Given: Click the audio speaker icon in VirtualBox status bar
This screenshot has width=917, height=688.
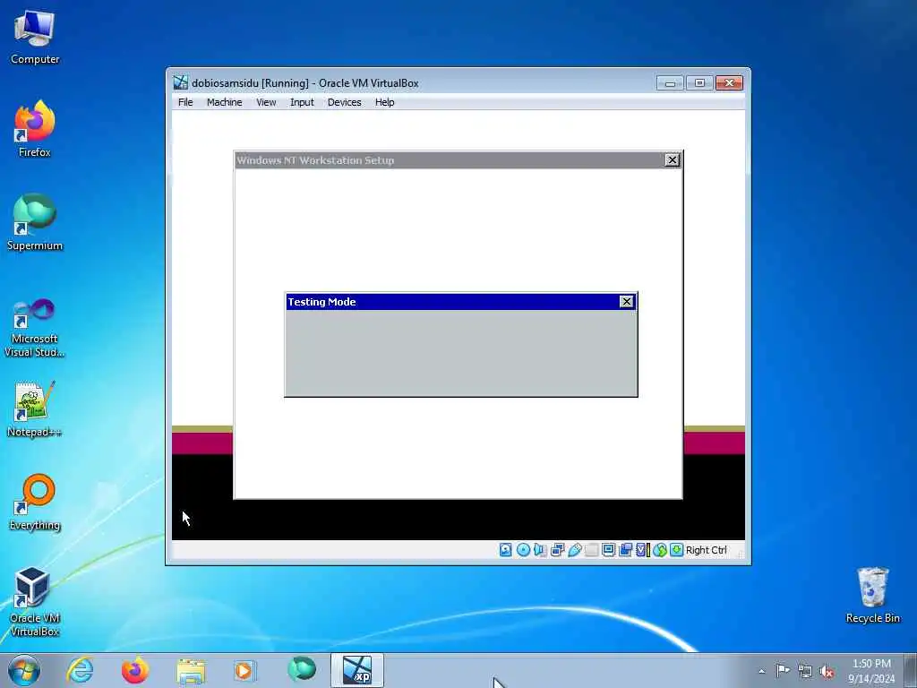Looking at the screenshot, I should click(x=540, y=550).
